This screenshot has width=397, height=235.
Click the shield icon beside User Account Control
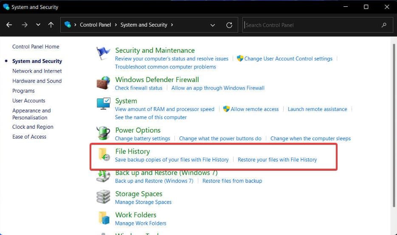pyautogui.click(x=240, y=58)
